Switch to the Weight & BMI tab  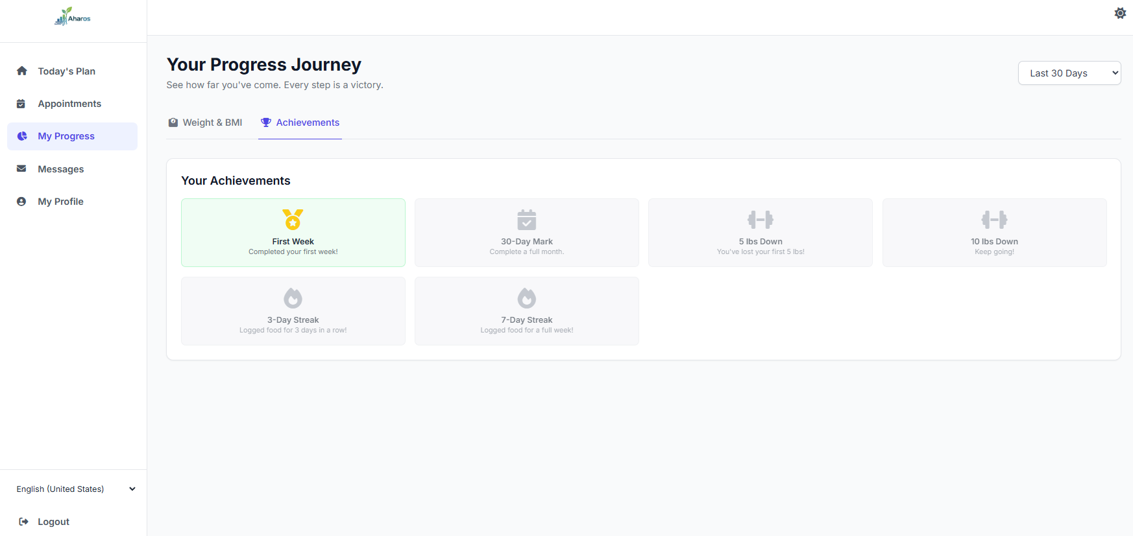click(206, 122)
